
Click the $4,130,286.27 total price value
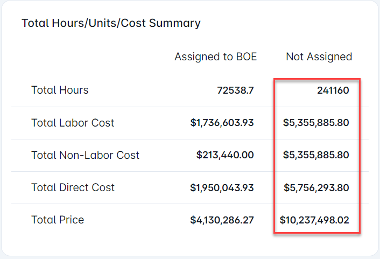[x=222, y=220]
